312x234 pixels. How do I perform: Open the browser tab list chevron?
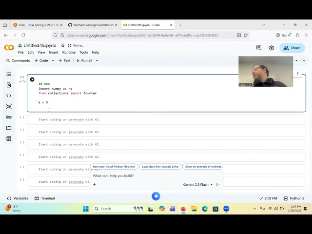coord(264,25)
